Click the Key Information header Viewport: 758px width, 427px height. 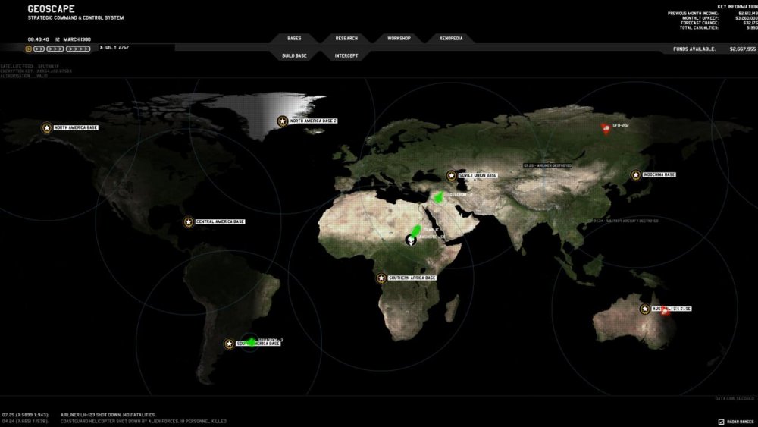[738, 7]
